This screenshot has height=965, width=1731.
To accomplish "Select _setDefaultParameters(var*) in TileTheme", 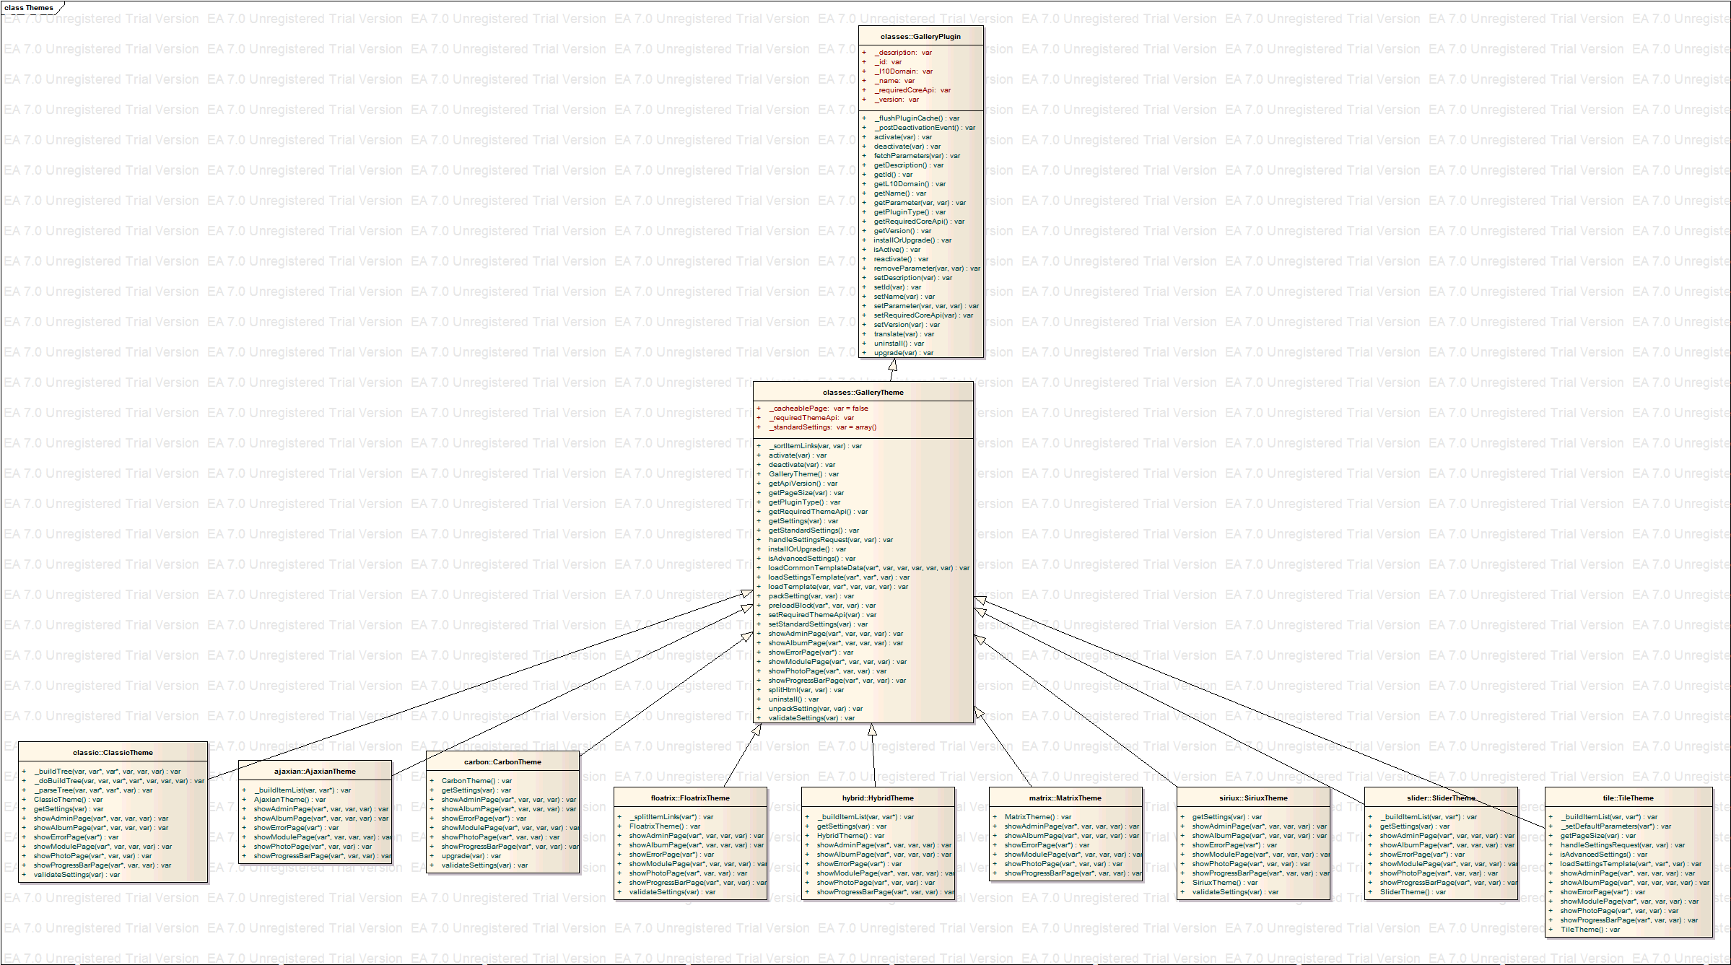I will click(1616, 826).
